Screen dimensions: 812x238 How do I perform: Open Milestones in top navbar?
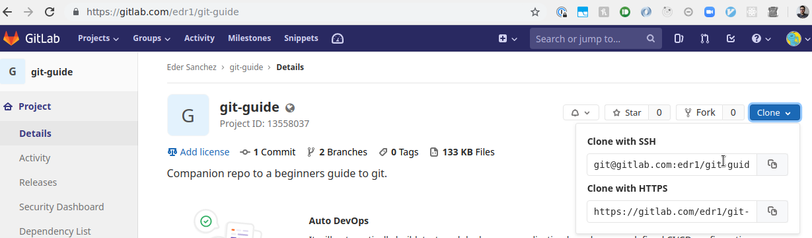249,38
